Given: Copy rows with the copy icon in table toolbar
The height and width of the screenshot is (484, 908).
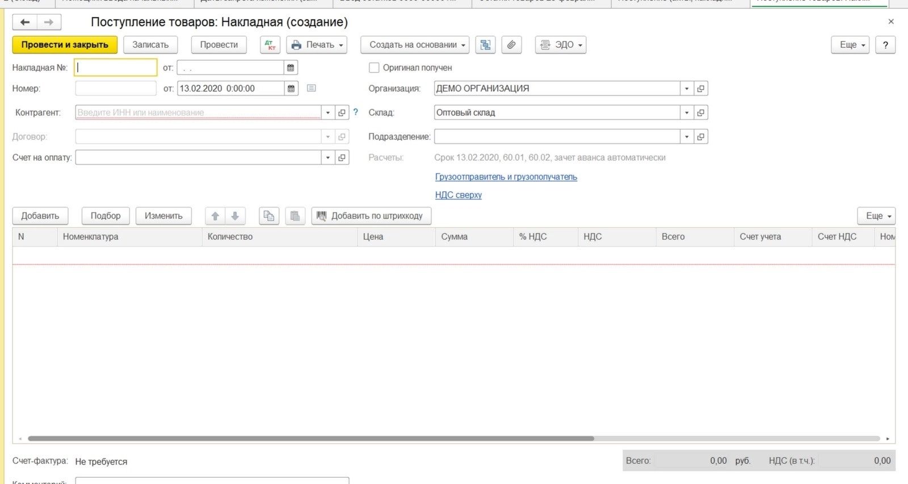Looking at the screenshot, I should (269, 216).
